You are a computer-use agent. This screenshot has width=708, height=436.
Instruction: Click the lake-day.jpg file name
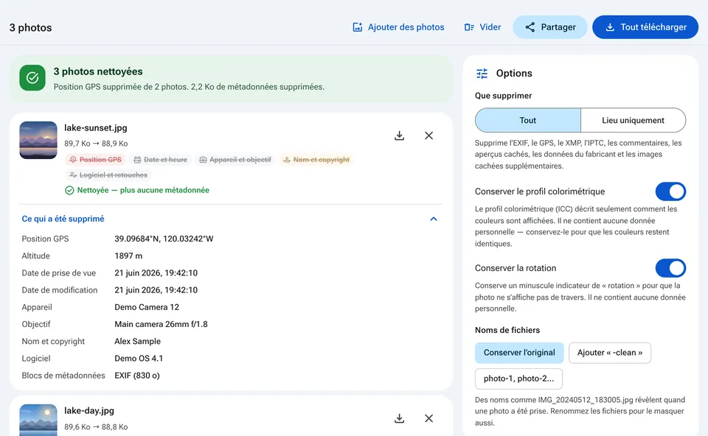coord(89,411)
